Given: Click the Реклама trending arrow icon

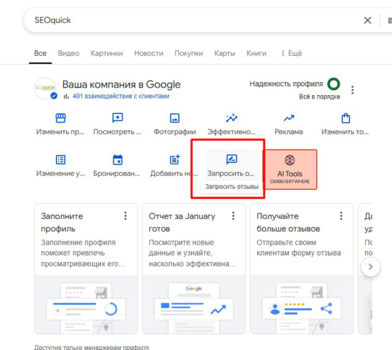Looking at the screenshot, I should (289, 118).
